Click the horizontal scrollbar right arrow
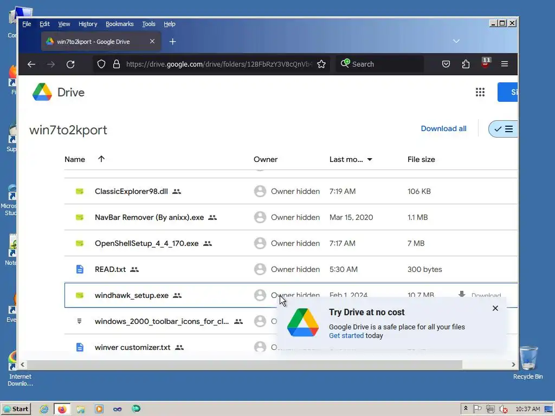The image size is (555, 416). tap(513, 365)
